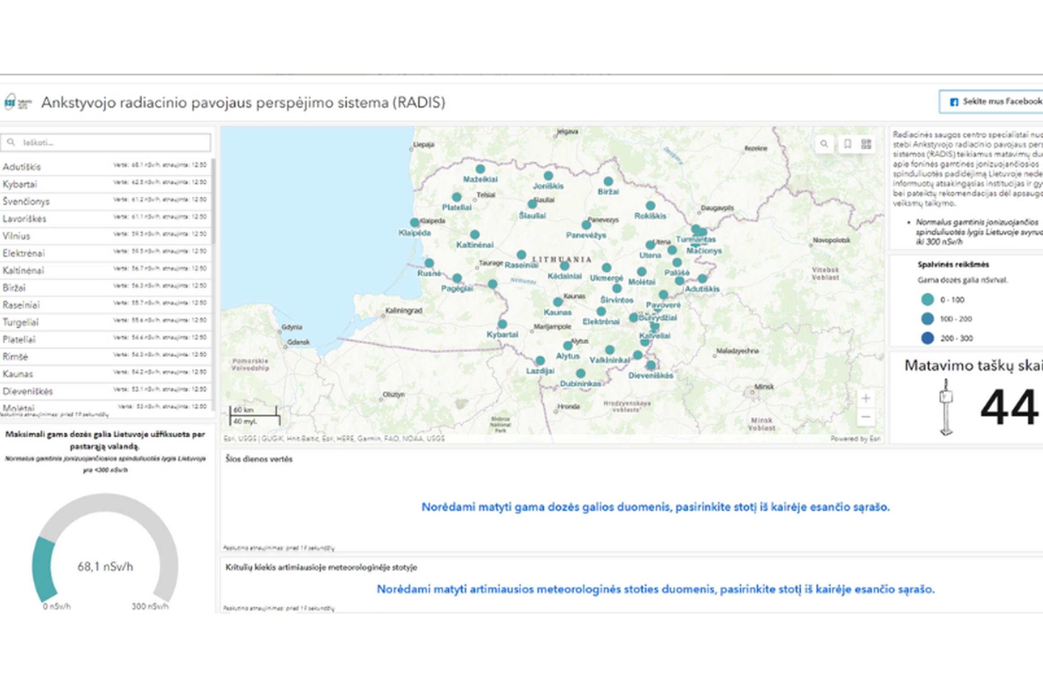Select Vilnius in the station list

click(x=105, y=235)
